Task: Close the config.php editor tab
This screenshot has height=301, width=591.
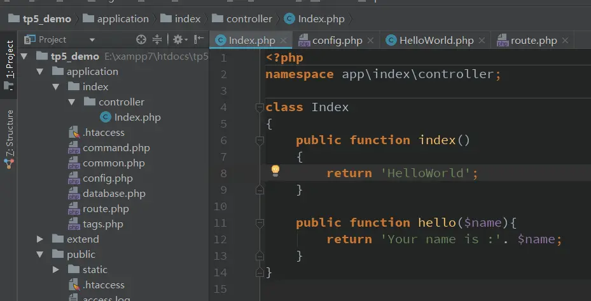Action: (x=370, y=41)
